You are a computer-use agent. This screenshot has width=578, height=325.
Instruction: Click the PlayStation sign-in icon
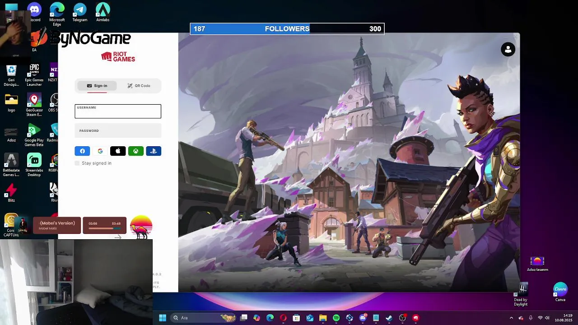click(x=154, y=151)
